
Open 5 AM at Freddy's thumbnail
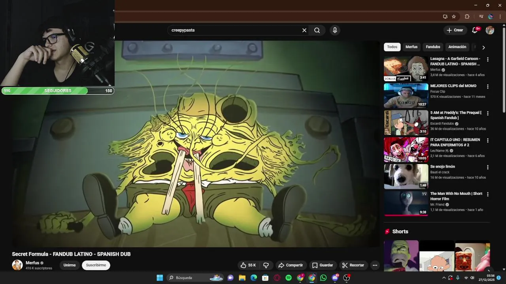pos(406,123)
